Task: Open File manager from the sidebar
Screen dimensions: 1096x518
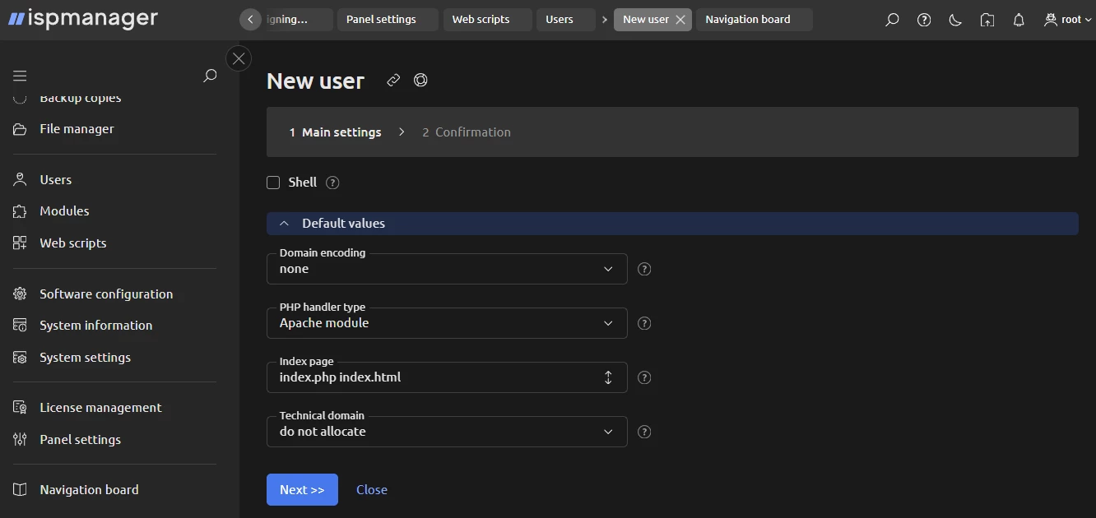Action: click(77, 128)
